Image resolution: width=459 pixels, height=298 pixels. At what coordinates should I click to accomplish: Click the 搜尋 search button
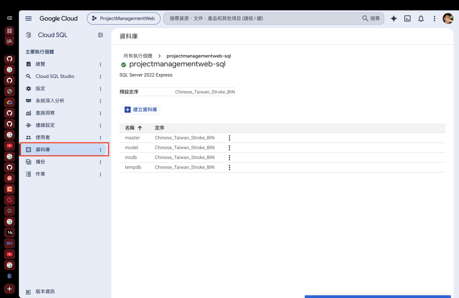point(371,18)
